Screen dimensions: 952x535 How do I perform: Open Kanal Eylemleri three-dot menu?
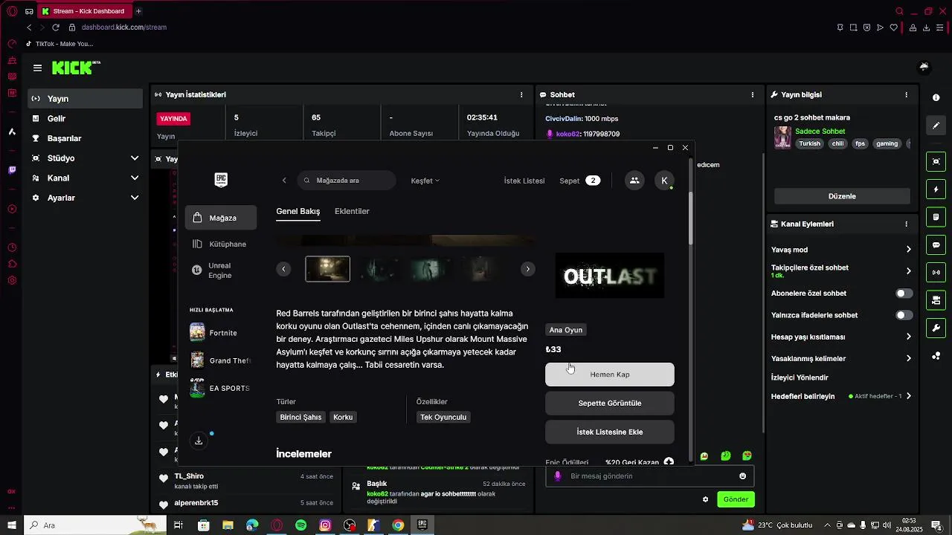tap(906, 224)
